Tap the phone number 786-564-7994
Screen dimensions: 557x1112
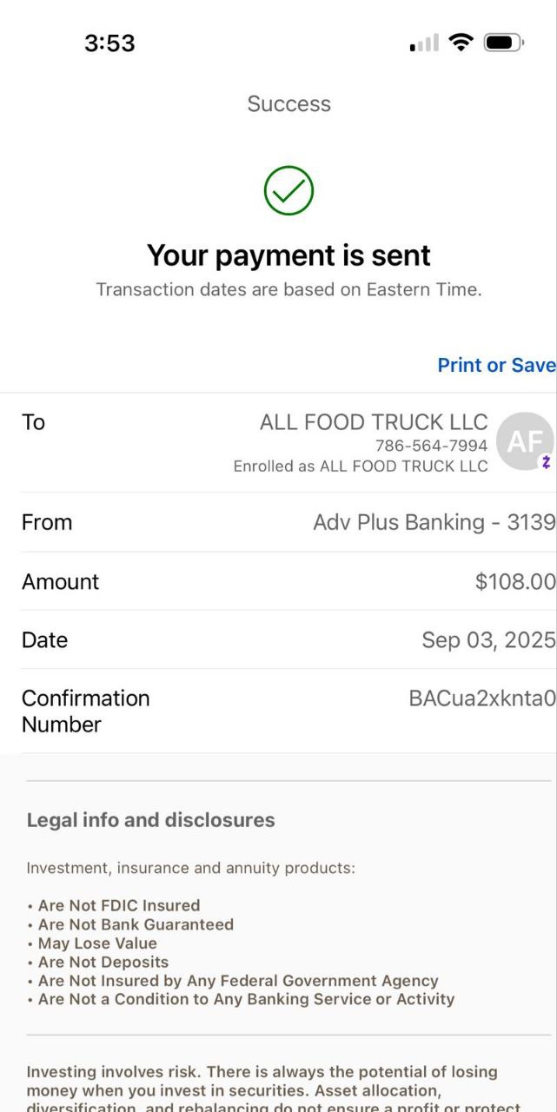[x=431, y=446]
